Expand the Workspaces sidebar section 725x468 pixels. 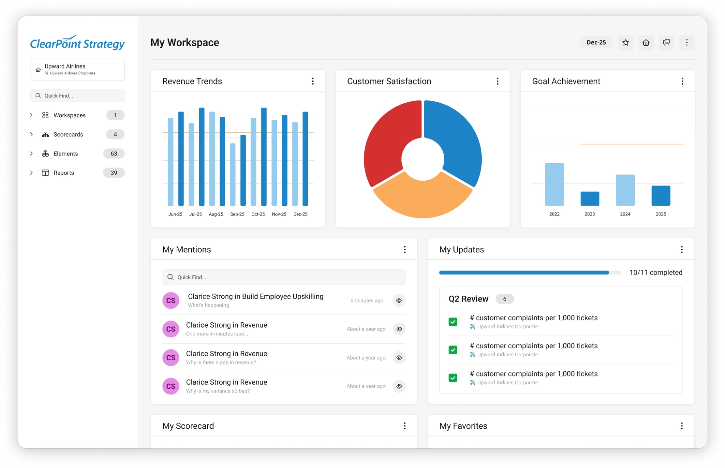pos(32,115)
